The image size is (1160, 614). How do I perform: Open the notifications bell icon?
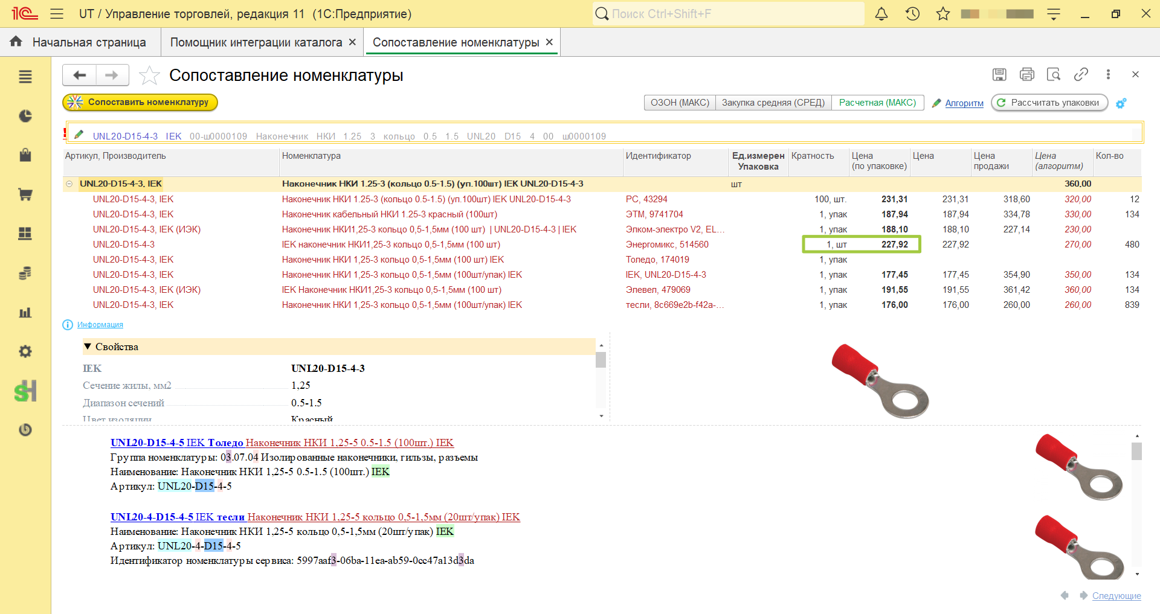coord(881,14)
